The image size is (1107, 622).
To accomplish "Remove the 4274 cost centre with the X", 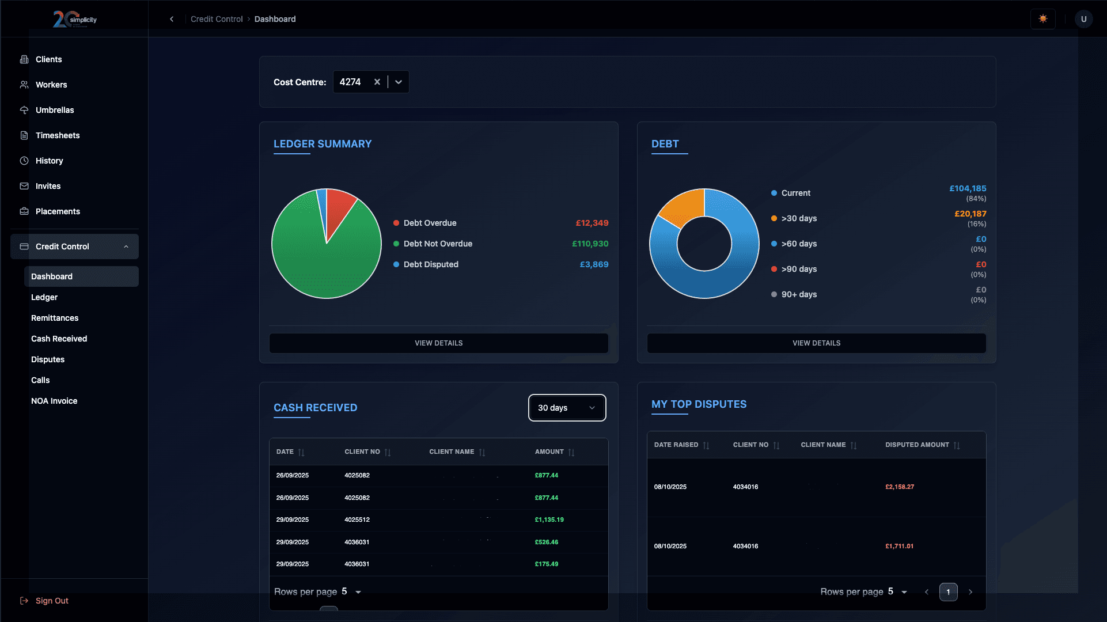I will pos(377,82).
